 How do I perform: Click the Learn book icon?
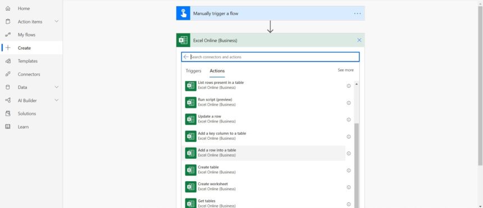tap(8, 127)
